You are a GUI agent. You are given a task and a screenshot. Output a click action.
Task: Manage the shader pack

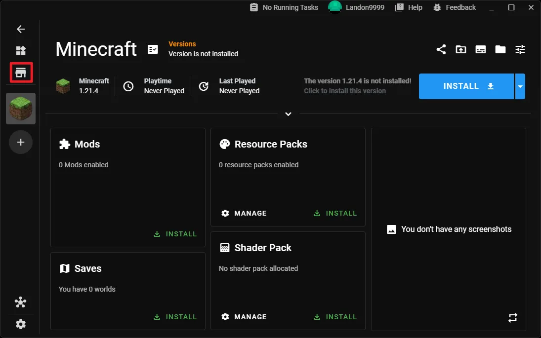tap(244, 317)
